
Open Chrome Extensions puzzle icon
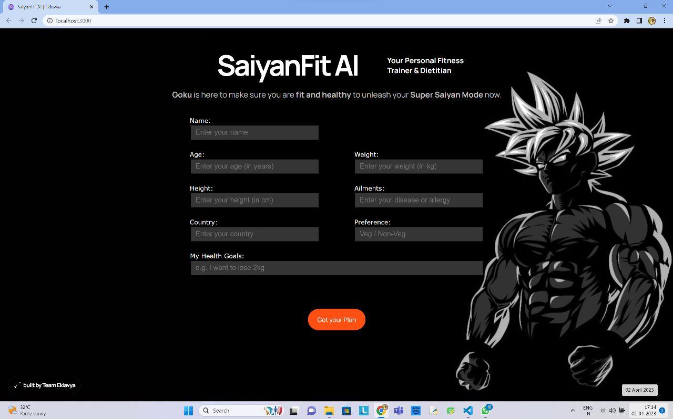pyautogui.click(x=627, y=20)
